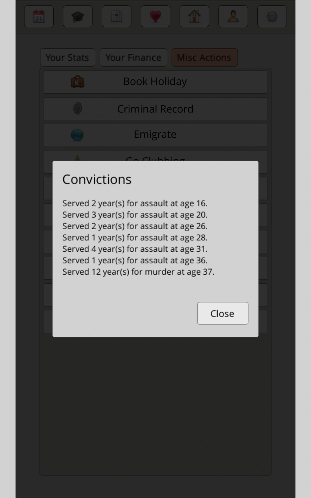Select the 4 year assault conviction entry
The image size is (311, 498).
point(135,249)
